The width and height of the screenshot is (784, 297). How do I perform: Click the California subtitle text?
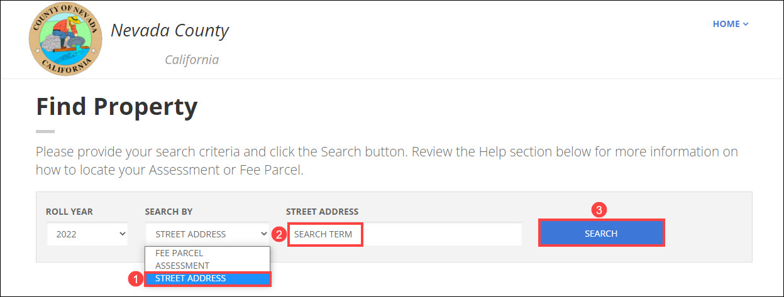[192, 60]
